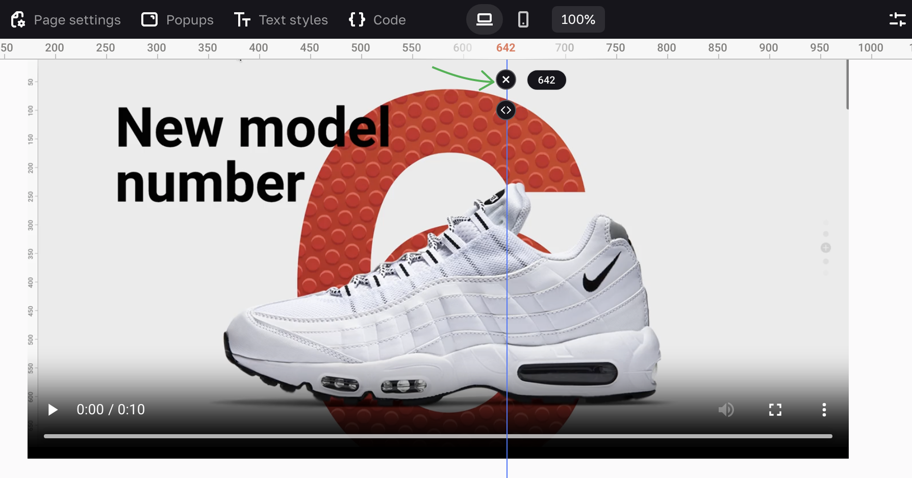Viewport: 912px width, 478px height.
Task: Click the vertical scrollbar on canvas
Action: pyautogui.click(x=847, y=85)
